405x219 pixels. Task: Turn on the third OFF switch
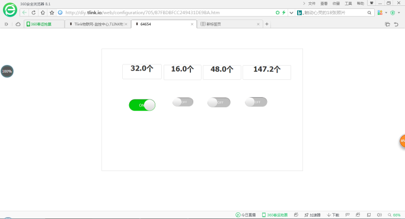coord(219,102)
